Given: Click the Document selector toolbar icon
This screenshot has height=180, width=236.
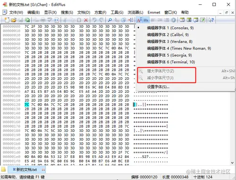Looking at the screenshot, I should (202, 20).
